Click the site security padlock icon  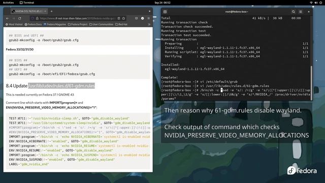pos(37,18)
